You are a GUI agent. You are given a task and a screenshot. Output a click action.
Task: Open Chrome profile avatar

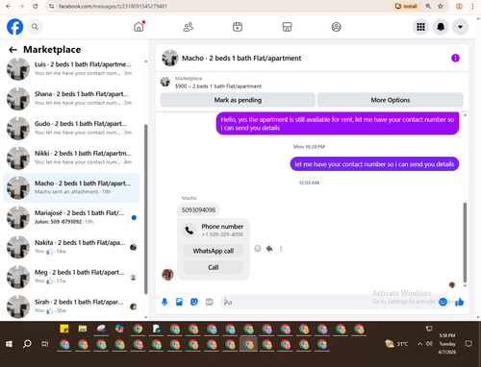coord(459,6)
